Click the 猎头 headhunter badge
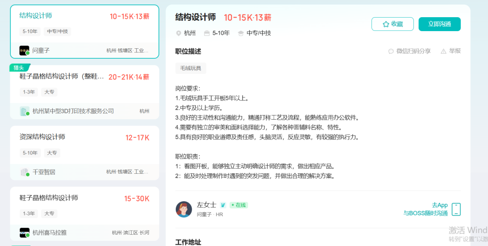Viewport: 488px width, 246px height. (x=19, y=68)
